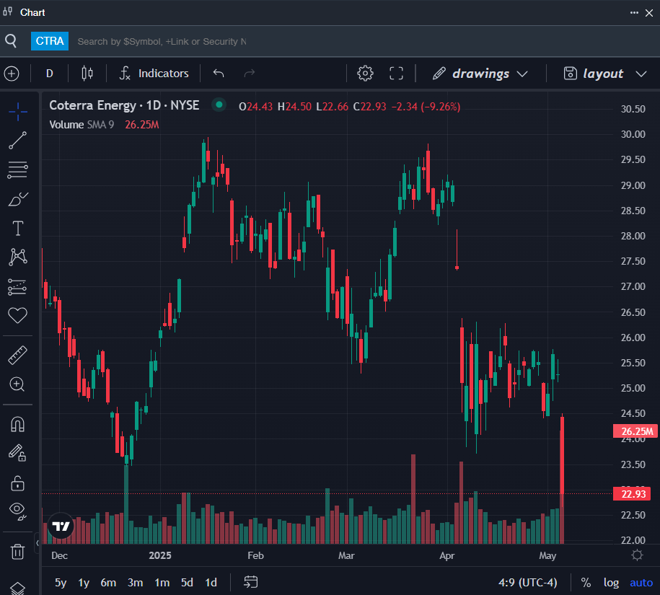660x595 pixels.
Task: Toggle the log scale
Action: click(x=611, y=582)
